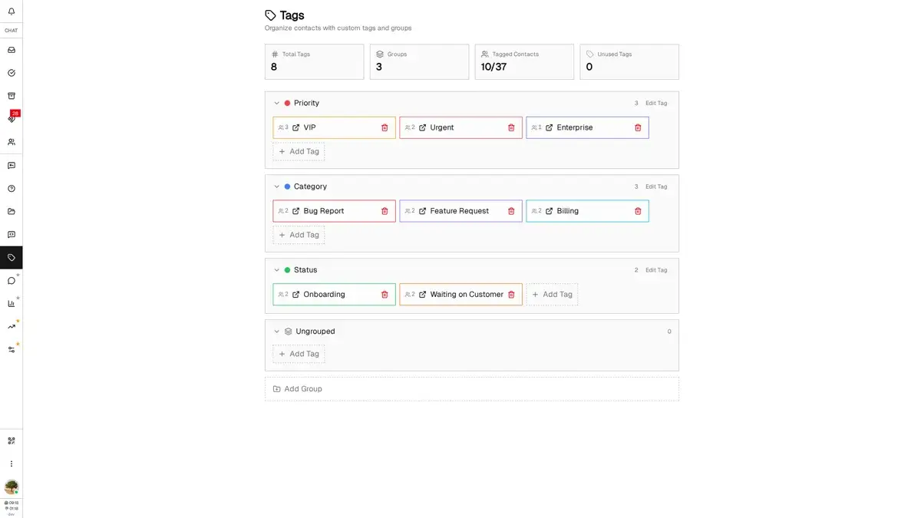Delete the VIP tag via trash icon
Viewport: 921px width, 518px height.
point(385,127)
